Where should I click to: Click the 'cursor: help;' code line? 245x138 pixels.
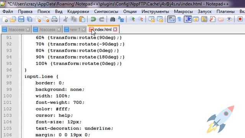54,115
